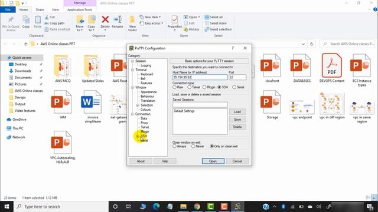
Task: Collapse the Window tree node
Action: pyautogui.click(x=132, y=88)
